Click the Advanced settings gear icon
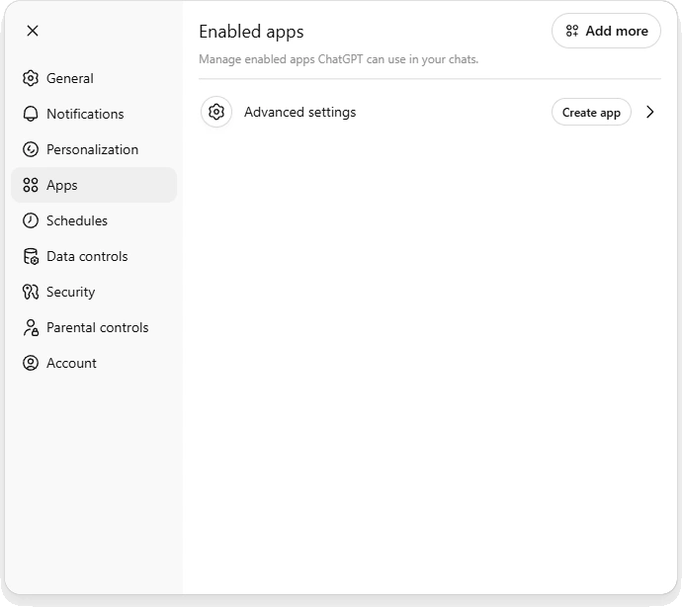The height and width of the screenshot is (607, 682). pyautogui.click(x=216, y=112)
